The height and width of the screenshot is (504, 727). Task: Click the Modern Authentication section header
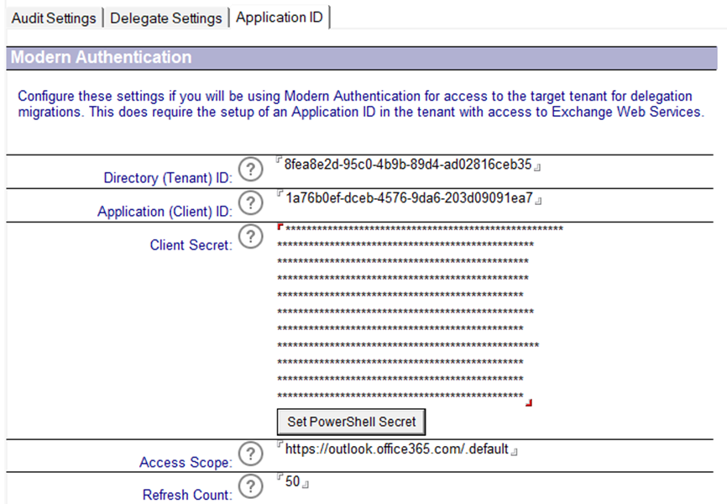click(x=101, y=58)
